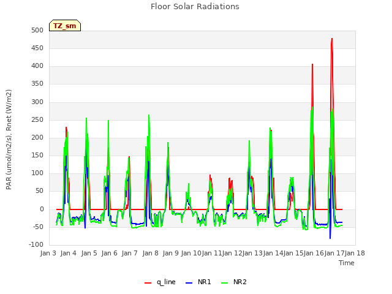Click the Jan 9 x-axis tick label
This screenshot has height=294, width=392.
171,253
